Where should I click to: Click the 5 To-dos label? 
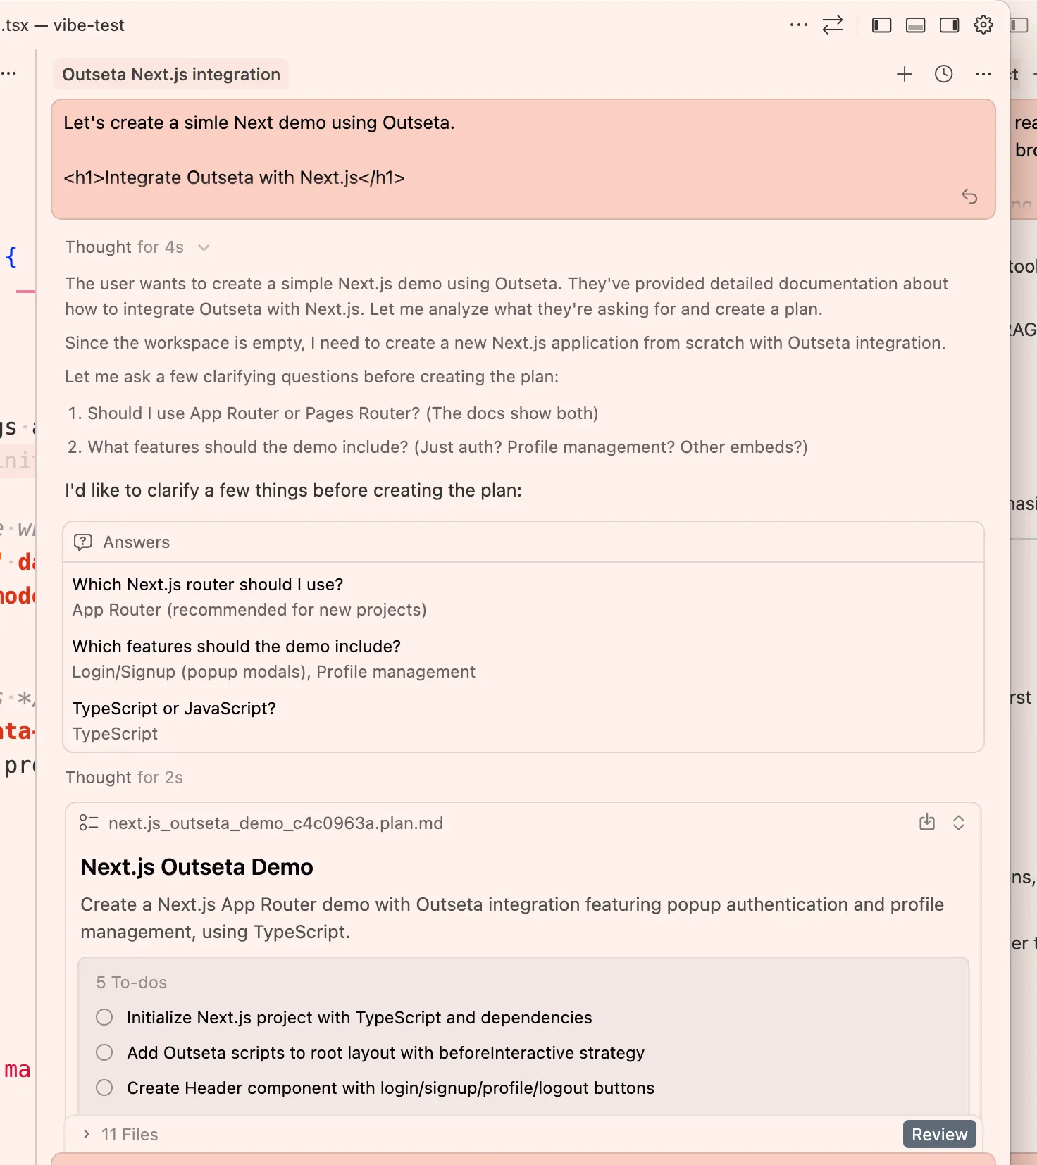pyautogui.click(x=132, y=982)
